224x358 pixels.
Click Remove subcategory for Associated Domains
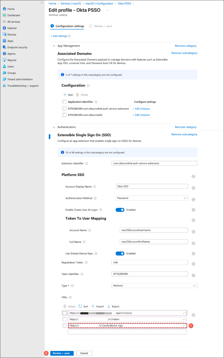click(184, 53)
